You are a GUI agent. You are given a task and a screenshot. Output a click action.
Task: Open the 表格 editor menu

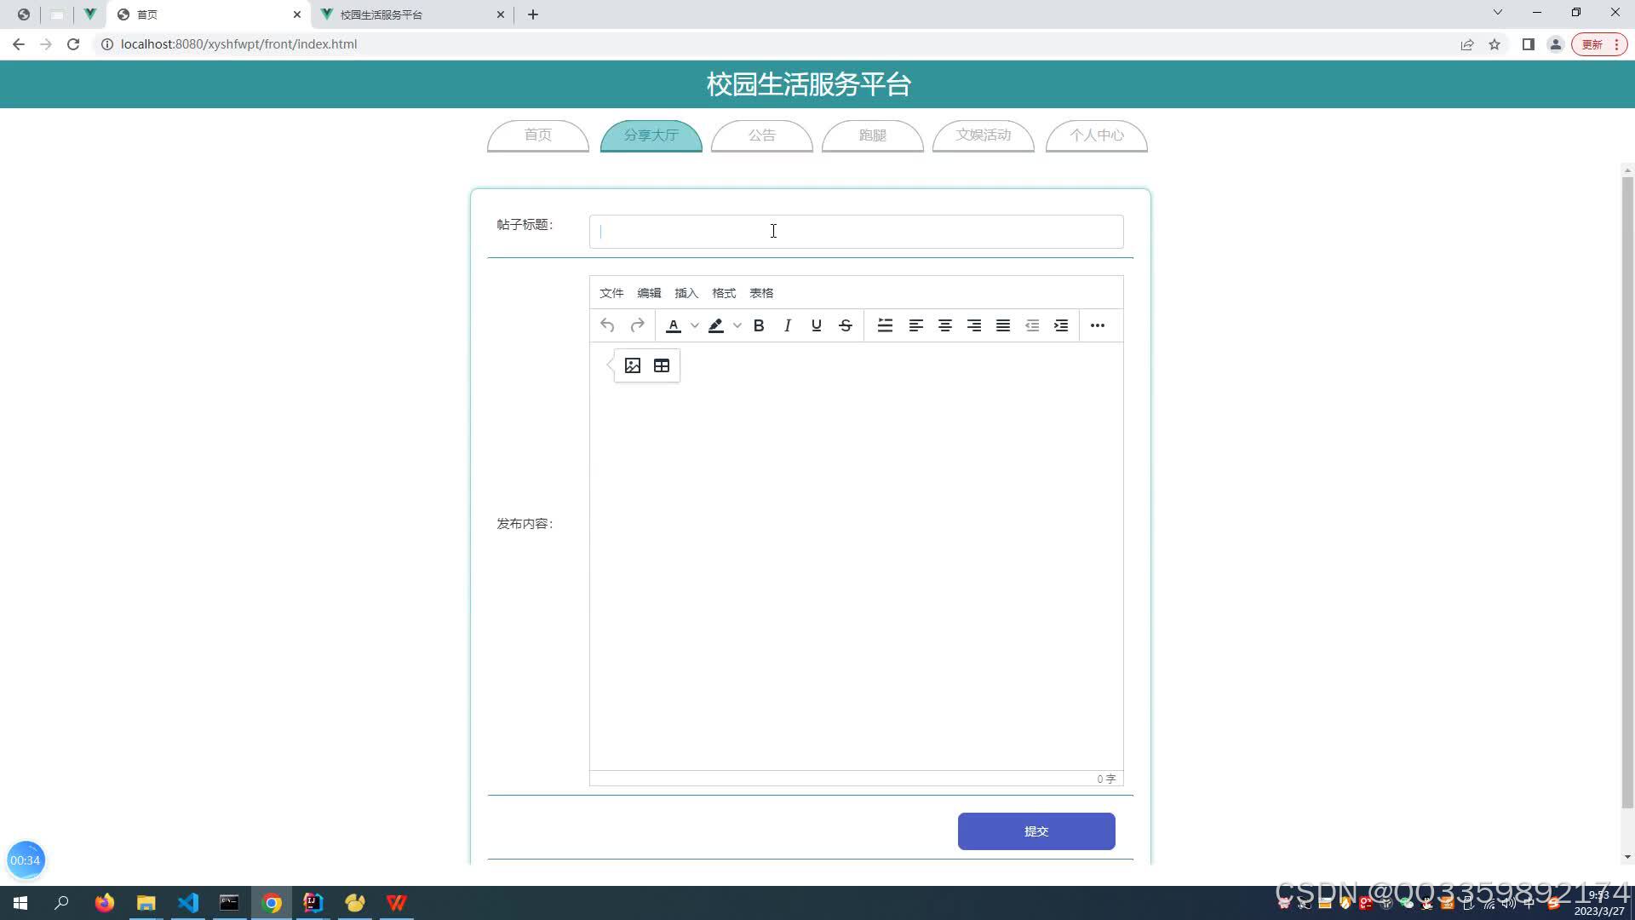(761, 293)
